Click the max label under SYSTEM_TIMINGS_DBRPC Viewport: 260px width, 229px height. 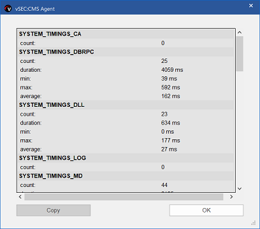(x=26, y=87)
